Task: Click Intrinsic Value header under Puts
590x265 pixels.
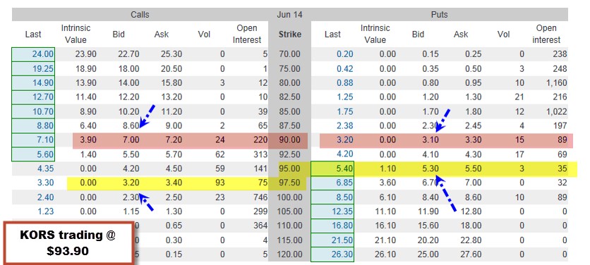Action: tap(375, 34)
